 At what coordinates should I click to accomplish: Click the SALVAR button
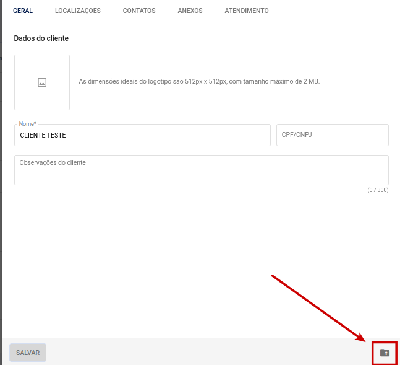pos(28,353)
